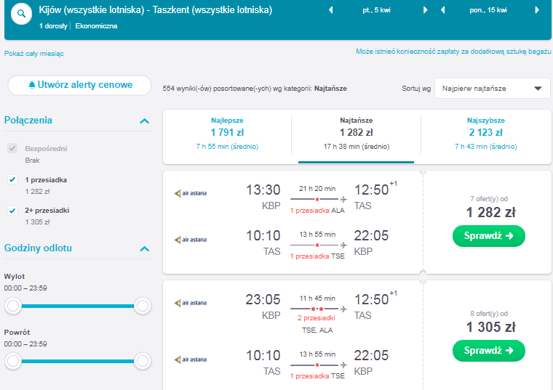The width and height of the screenshot is (553, 390).
Task: Click the Wylot left slider handle
Action: point(13,306)
